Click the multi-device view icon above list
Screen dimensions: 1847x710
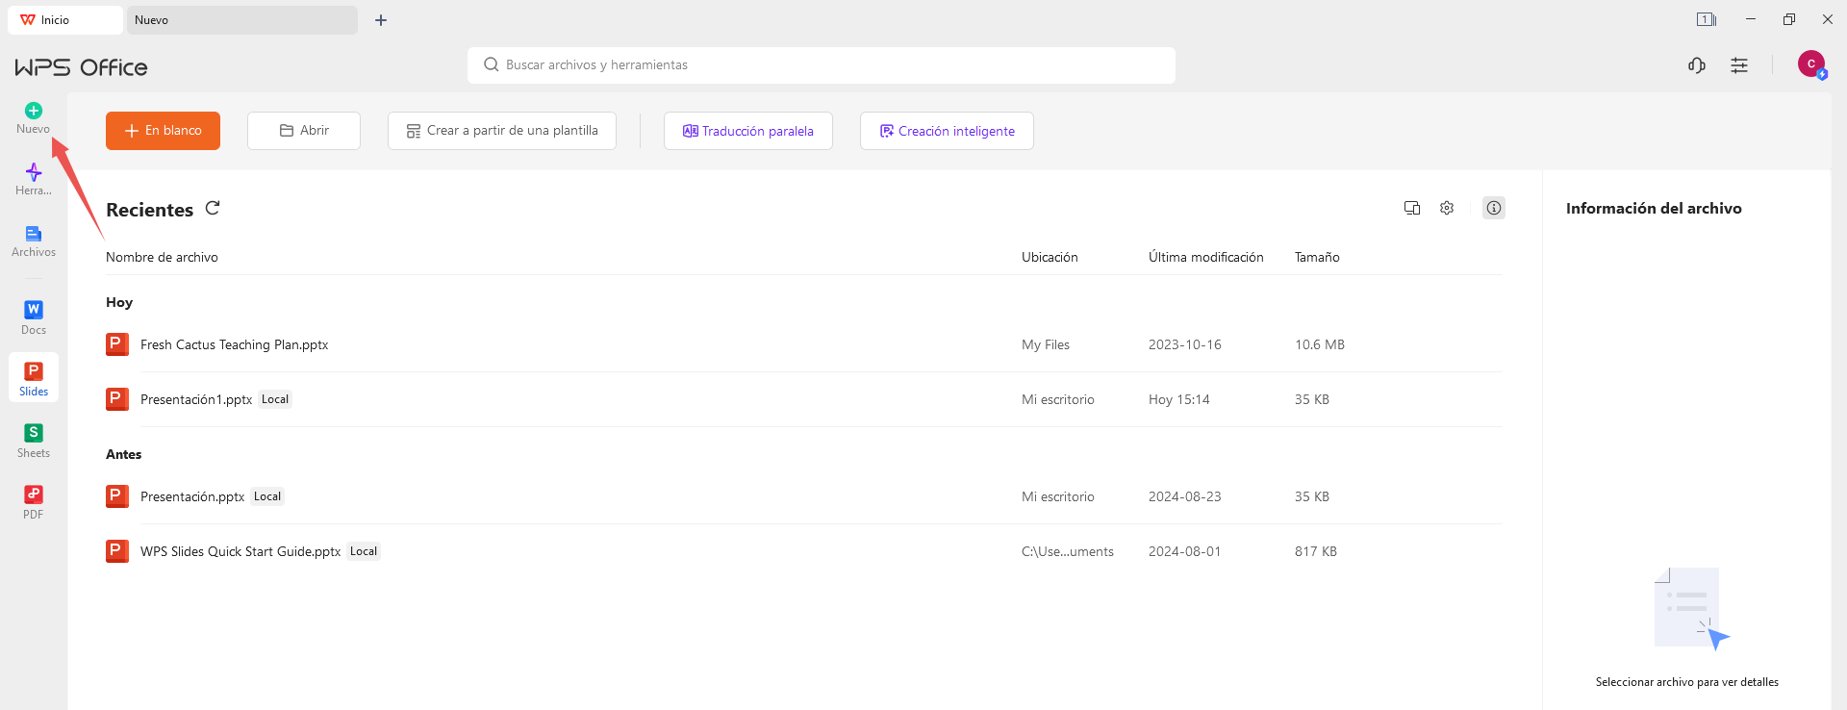[x=1412, y=208]
